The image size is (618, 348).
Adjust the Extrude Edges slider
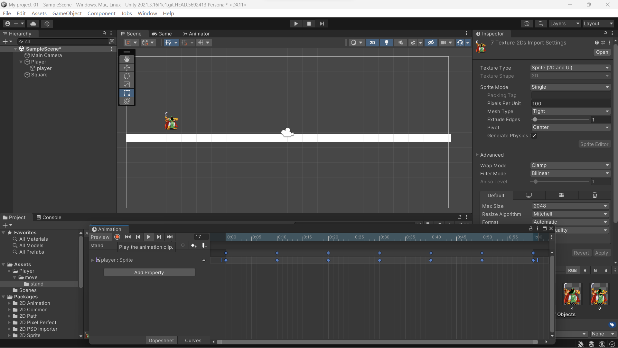click(x=535, y=120)
